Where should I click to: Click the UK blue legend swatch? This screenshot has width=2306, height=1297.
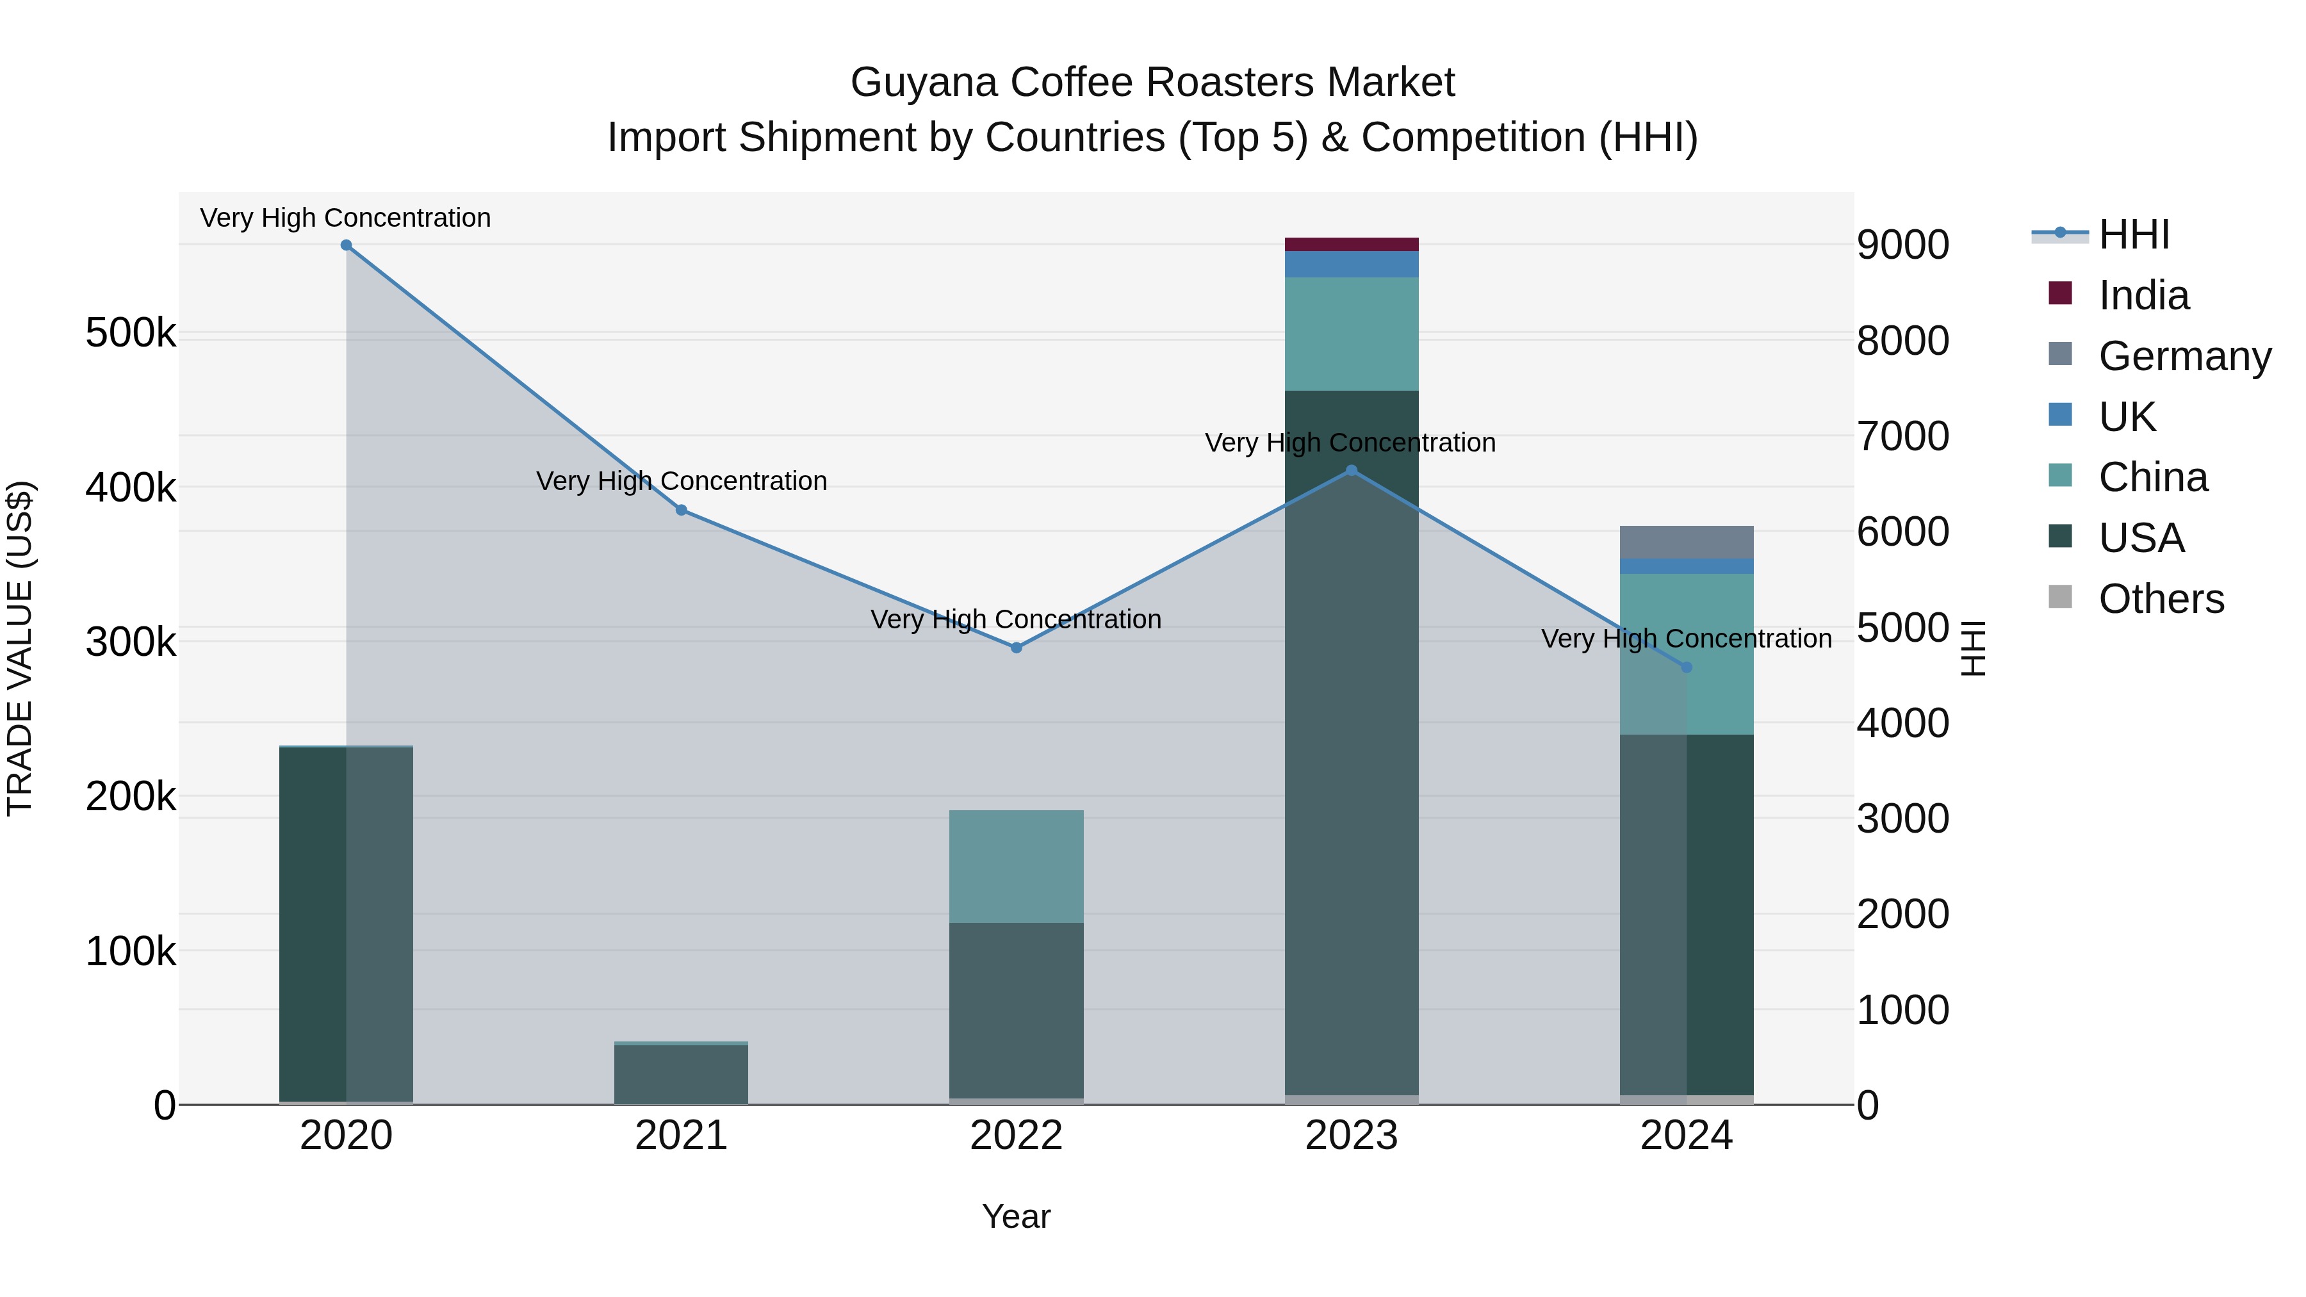pos(2060,414)
